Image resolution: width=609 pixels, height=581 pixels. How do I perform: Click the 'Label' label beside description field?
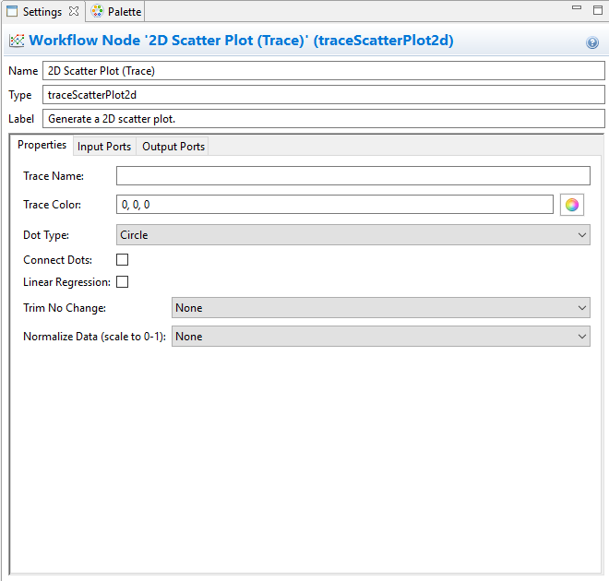(x=21, y=119)
